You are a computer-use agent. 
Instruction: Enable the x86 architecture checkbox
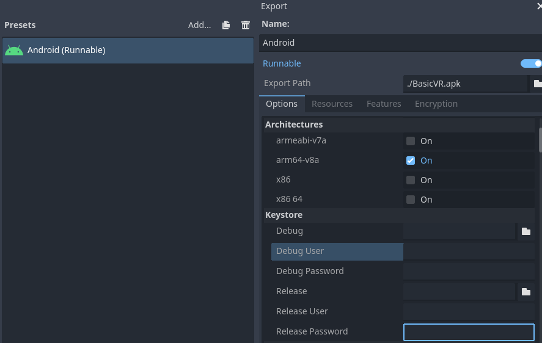click(411, 180)
